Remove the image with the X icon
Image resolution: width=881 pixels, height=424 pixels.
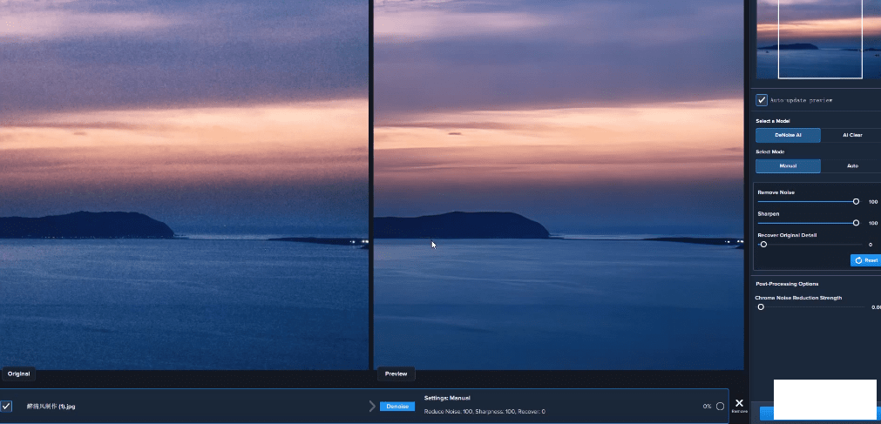point(740,403)
